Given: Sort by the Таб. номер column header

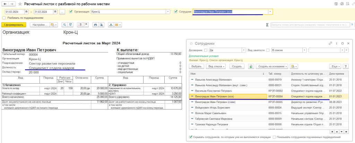Looking at the screenshot, I should (278, 74).
